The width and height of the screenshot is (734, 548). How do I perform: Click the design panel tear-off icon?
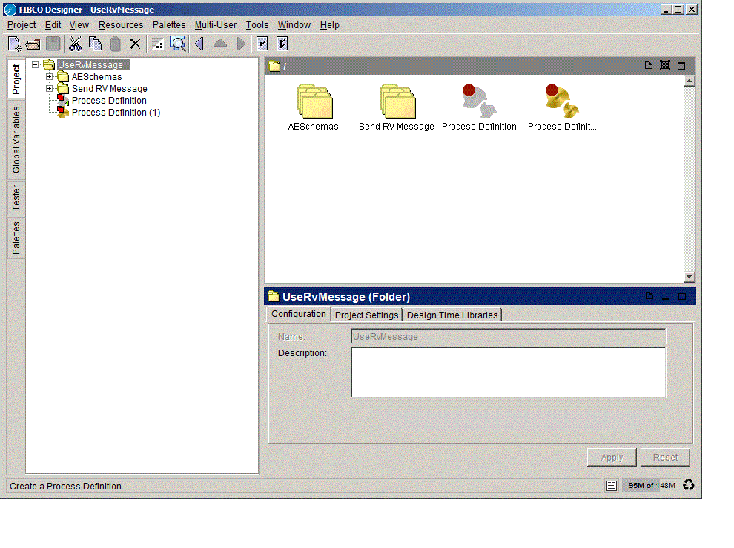(648, 65)
